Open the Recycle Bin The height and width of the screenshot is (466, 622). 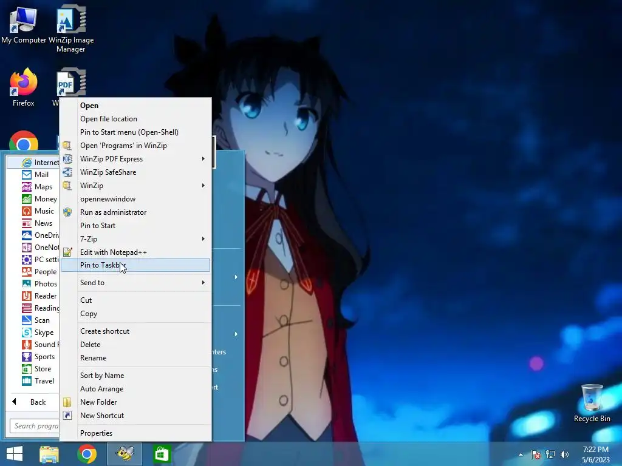pos(592,403)
